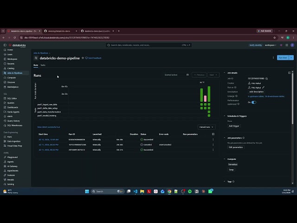
Task: Collapse the Tags section
Action: point(225,182)
